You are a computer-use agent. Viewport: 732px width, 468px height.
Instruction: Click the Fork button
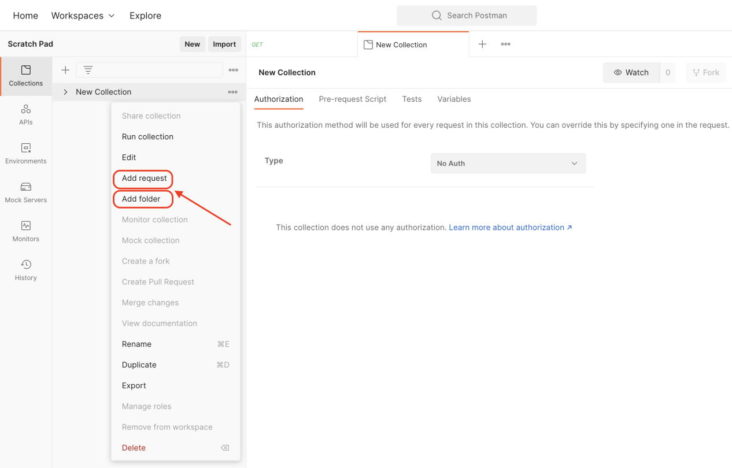point(706,72)
